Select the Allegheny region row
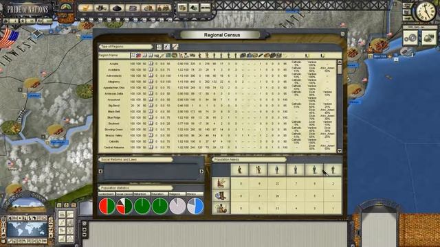 click(217, 82)
